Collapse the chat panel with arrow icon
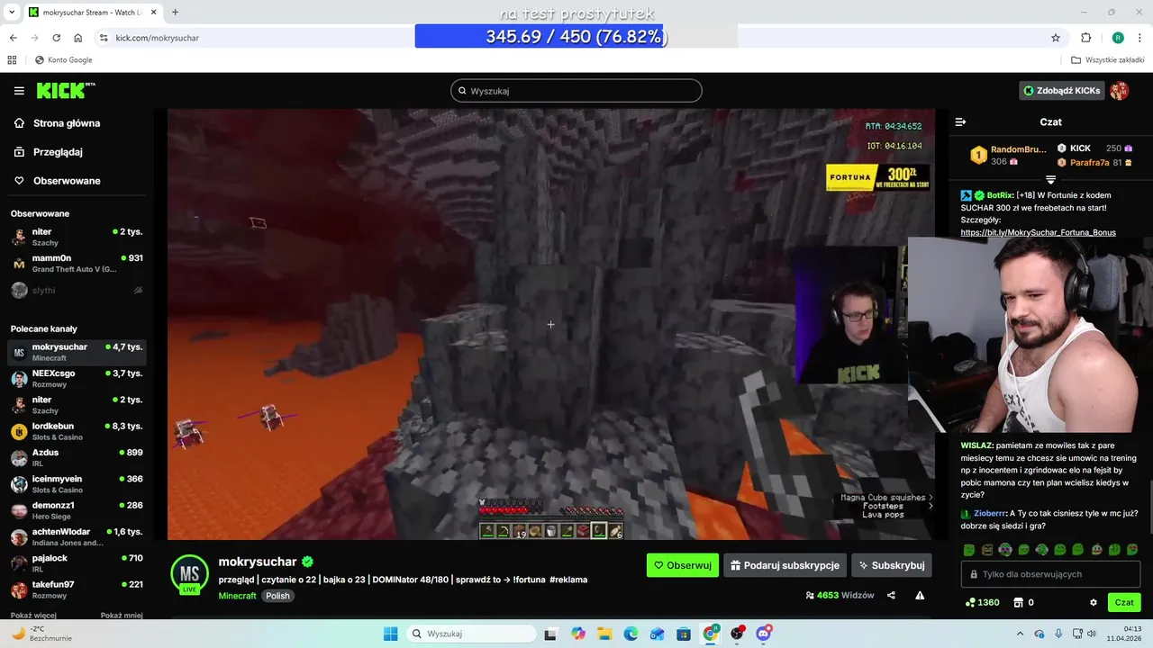 tap(960, 121)
